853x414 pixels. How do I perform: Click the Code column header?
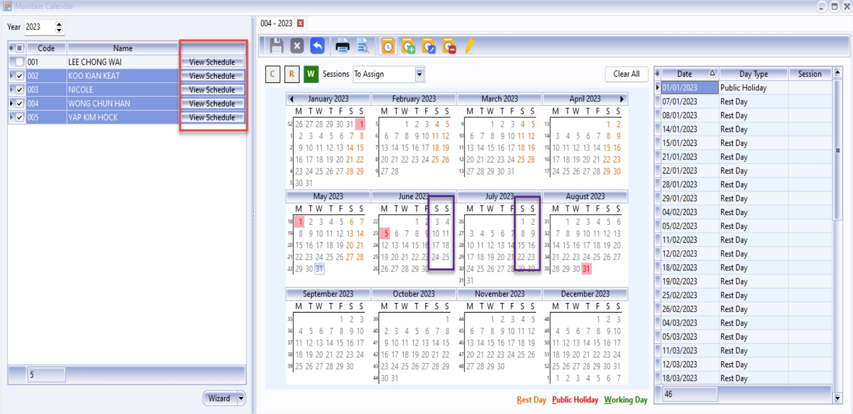pos(46,48)
